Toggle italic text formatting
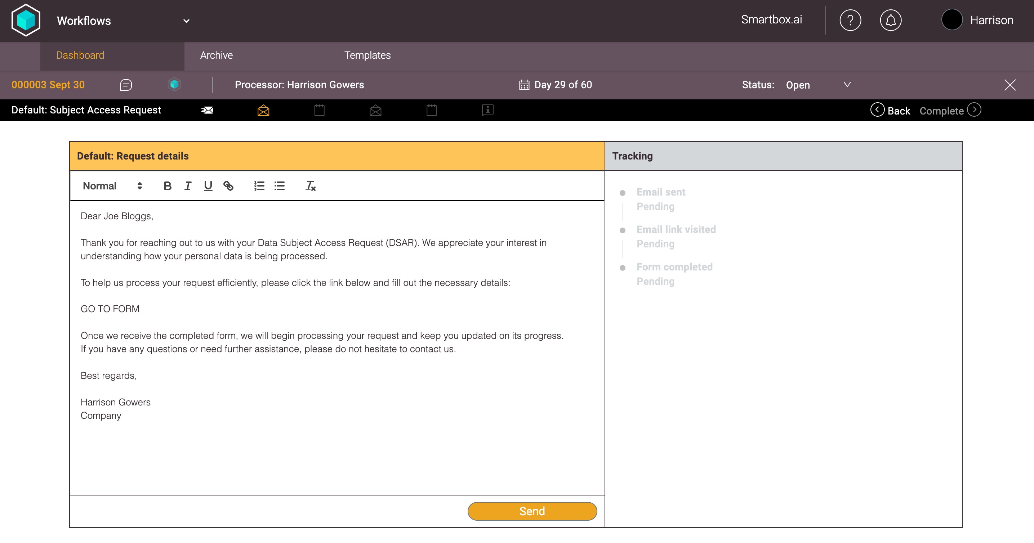This screenshot has width=1034, height=543. (187, 186)
